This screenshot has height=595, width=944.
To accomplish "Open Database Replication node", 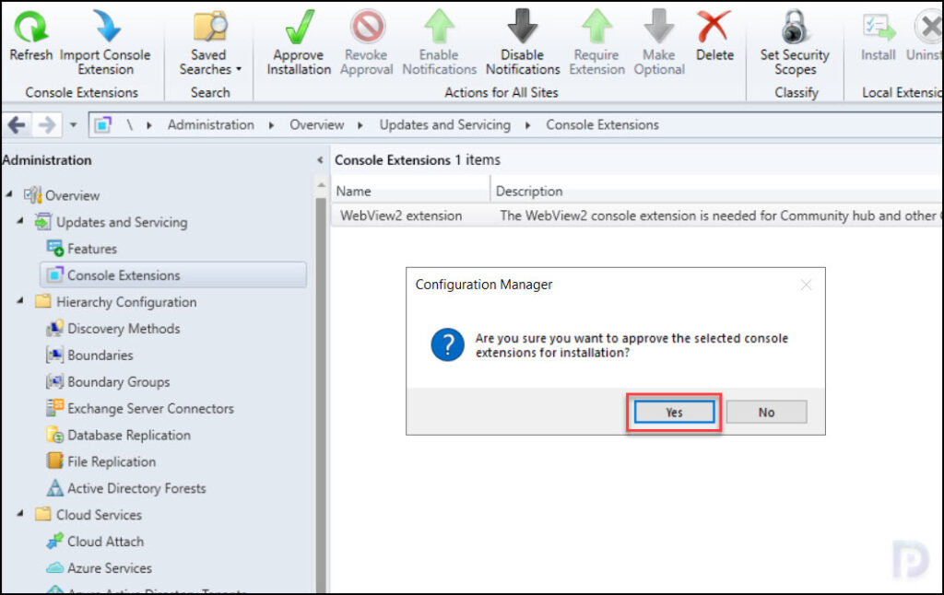I will click(x=129, y=435).
